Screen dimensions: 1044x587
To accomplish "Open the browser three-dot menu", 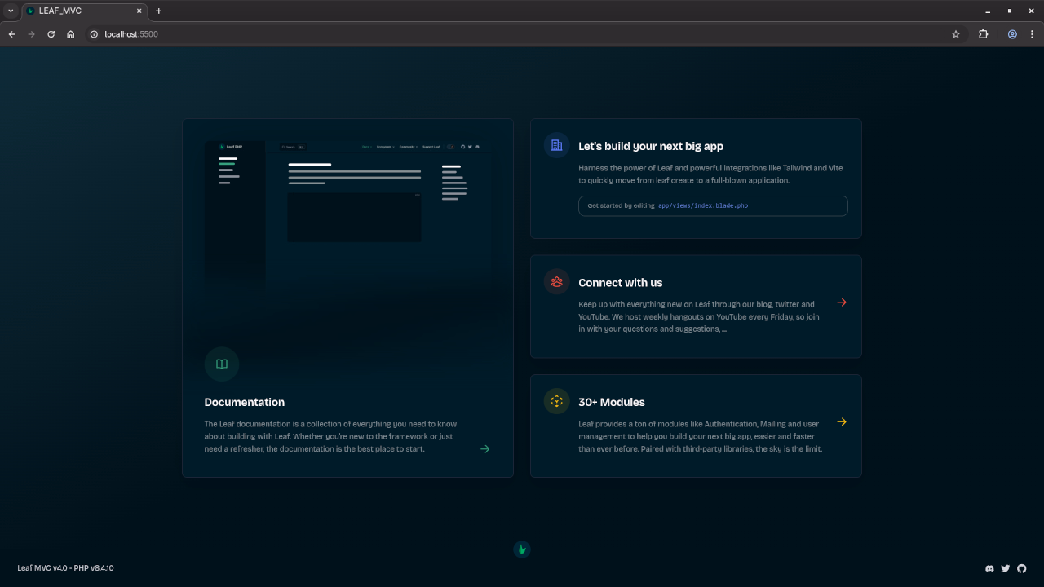I will click(1032, 34).
